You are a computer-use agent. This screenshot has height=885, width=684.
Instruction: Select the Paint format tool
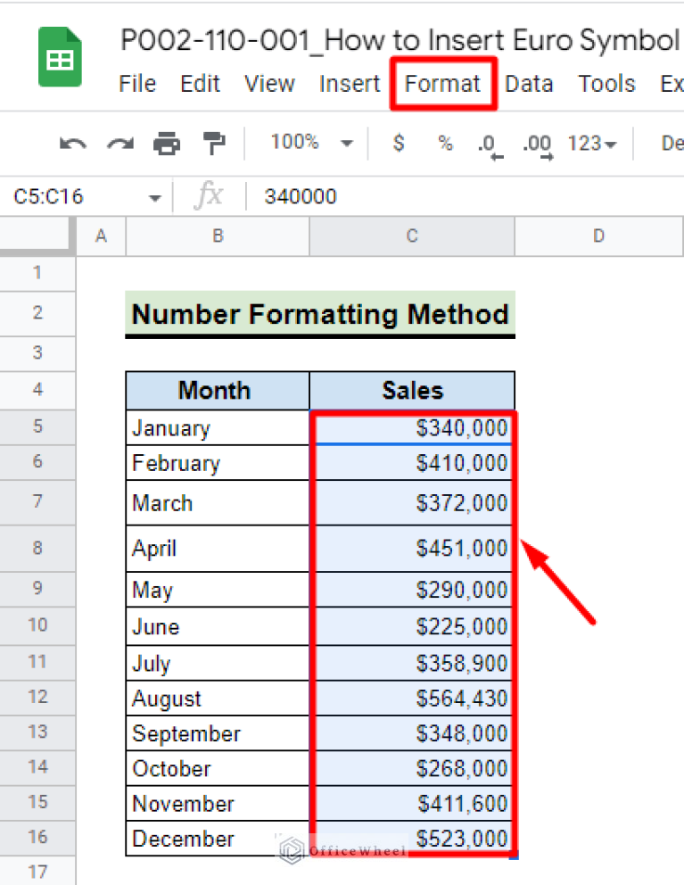215,143
